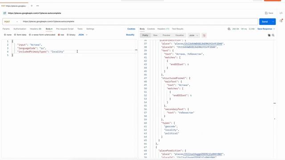Viewport: 285px width, 160px height.
Task: Select the none body type
Action: (x=8, y=35)
